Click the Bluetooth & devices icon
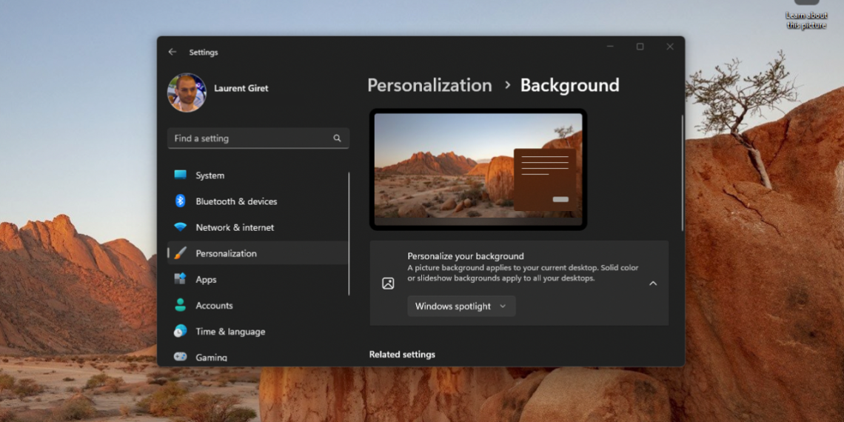844x422 pixels. click(180, 201)
